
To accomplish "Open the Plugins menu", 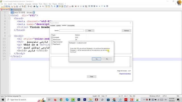I will pos(55,4).
